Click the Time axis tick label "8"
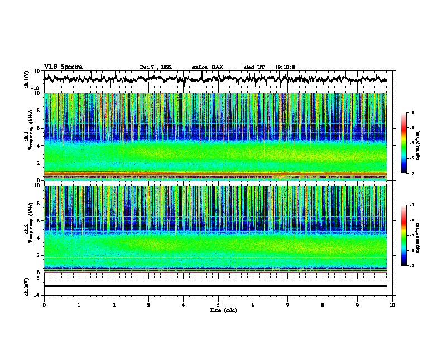Screen dimensions: 442x342 click(323, 305)
